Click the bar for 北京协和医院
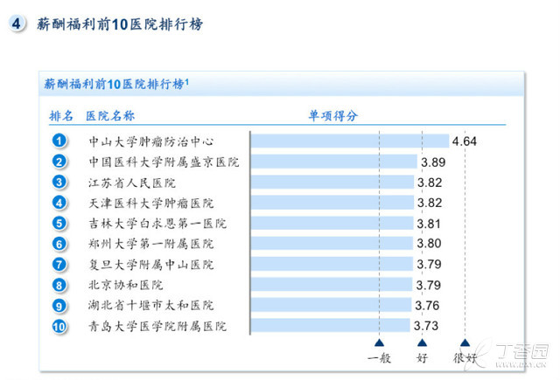This screenshot has height=380, width=560. point(332,285)
